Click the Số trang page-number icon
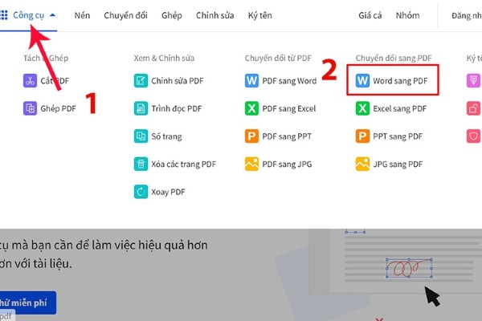Screen dimensions: 482x321 141,136
